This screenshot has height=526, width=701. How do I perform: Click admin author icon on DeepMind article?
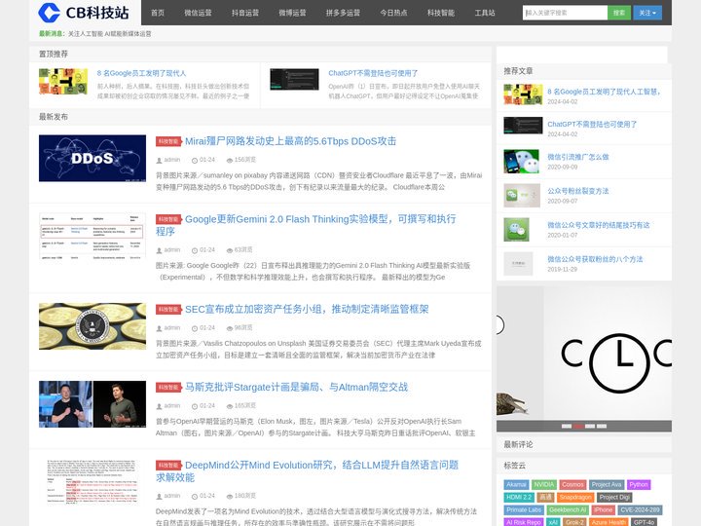tap(159, 497)
